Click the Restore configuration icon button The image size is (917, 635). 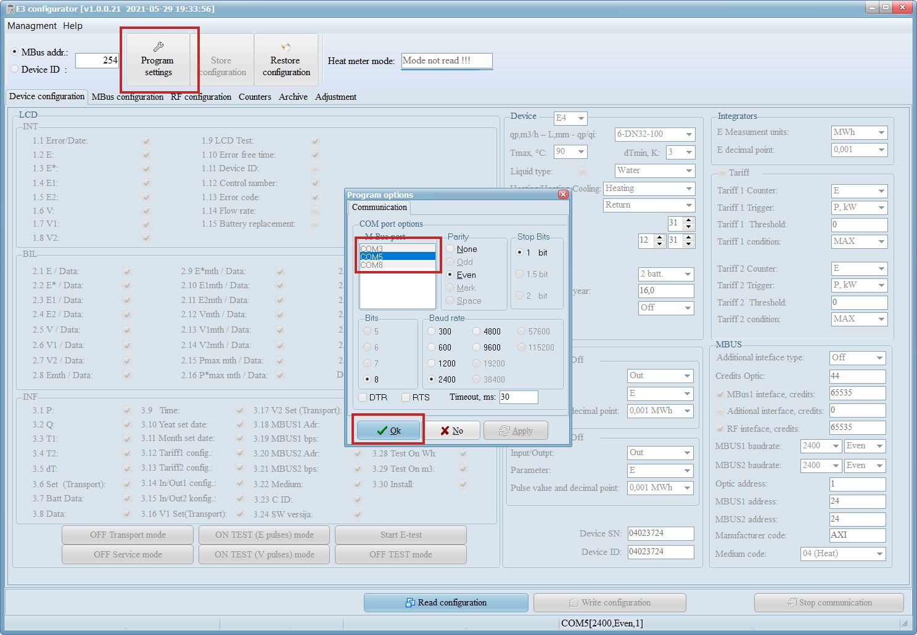(286, 60)
